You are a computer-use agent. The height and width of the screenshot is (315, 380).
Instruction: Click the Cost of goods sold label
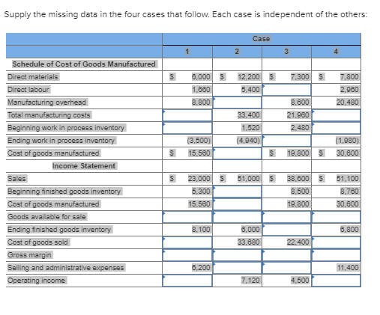[x=37, y=242]
